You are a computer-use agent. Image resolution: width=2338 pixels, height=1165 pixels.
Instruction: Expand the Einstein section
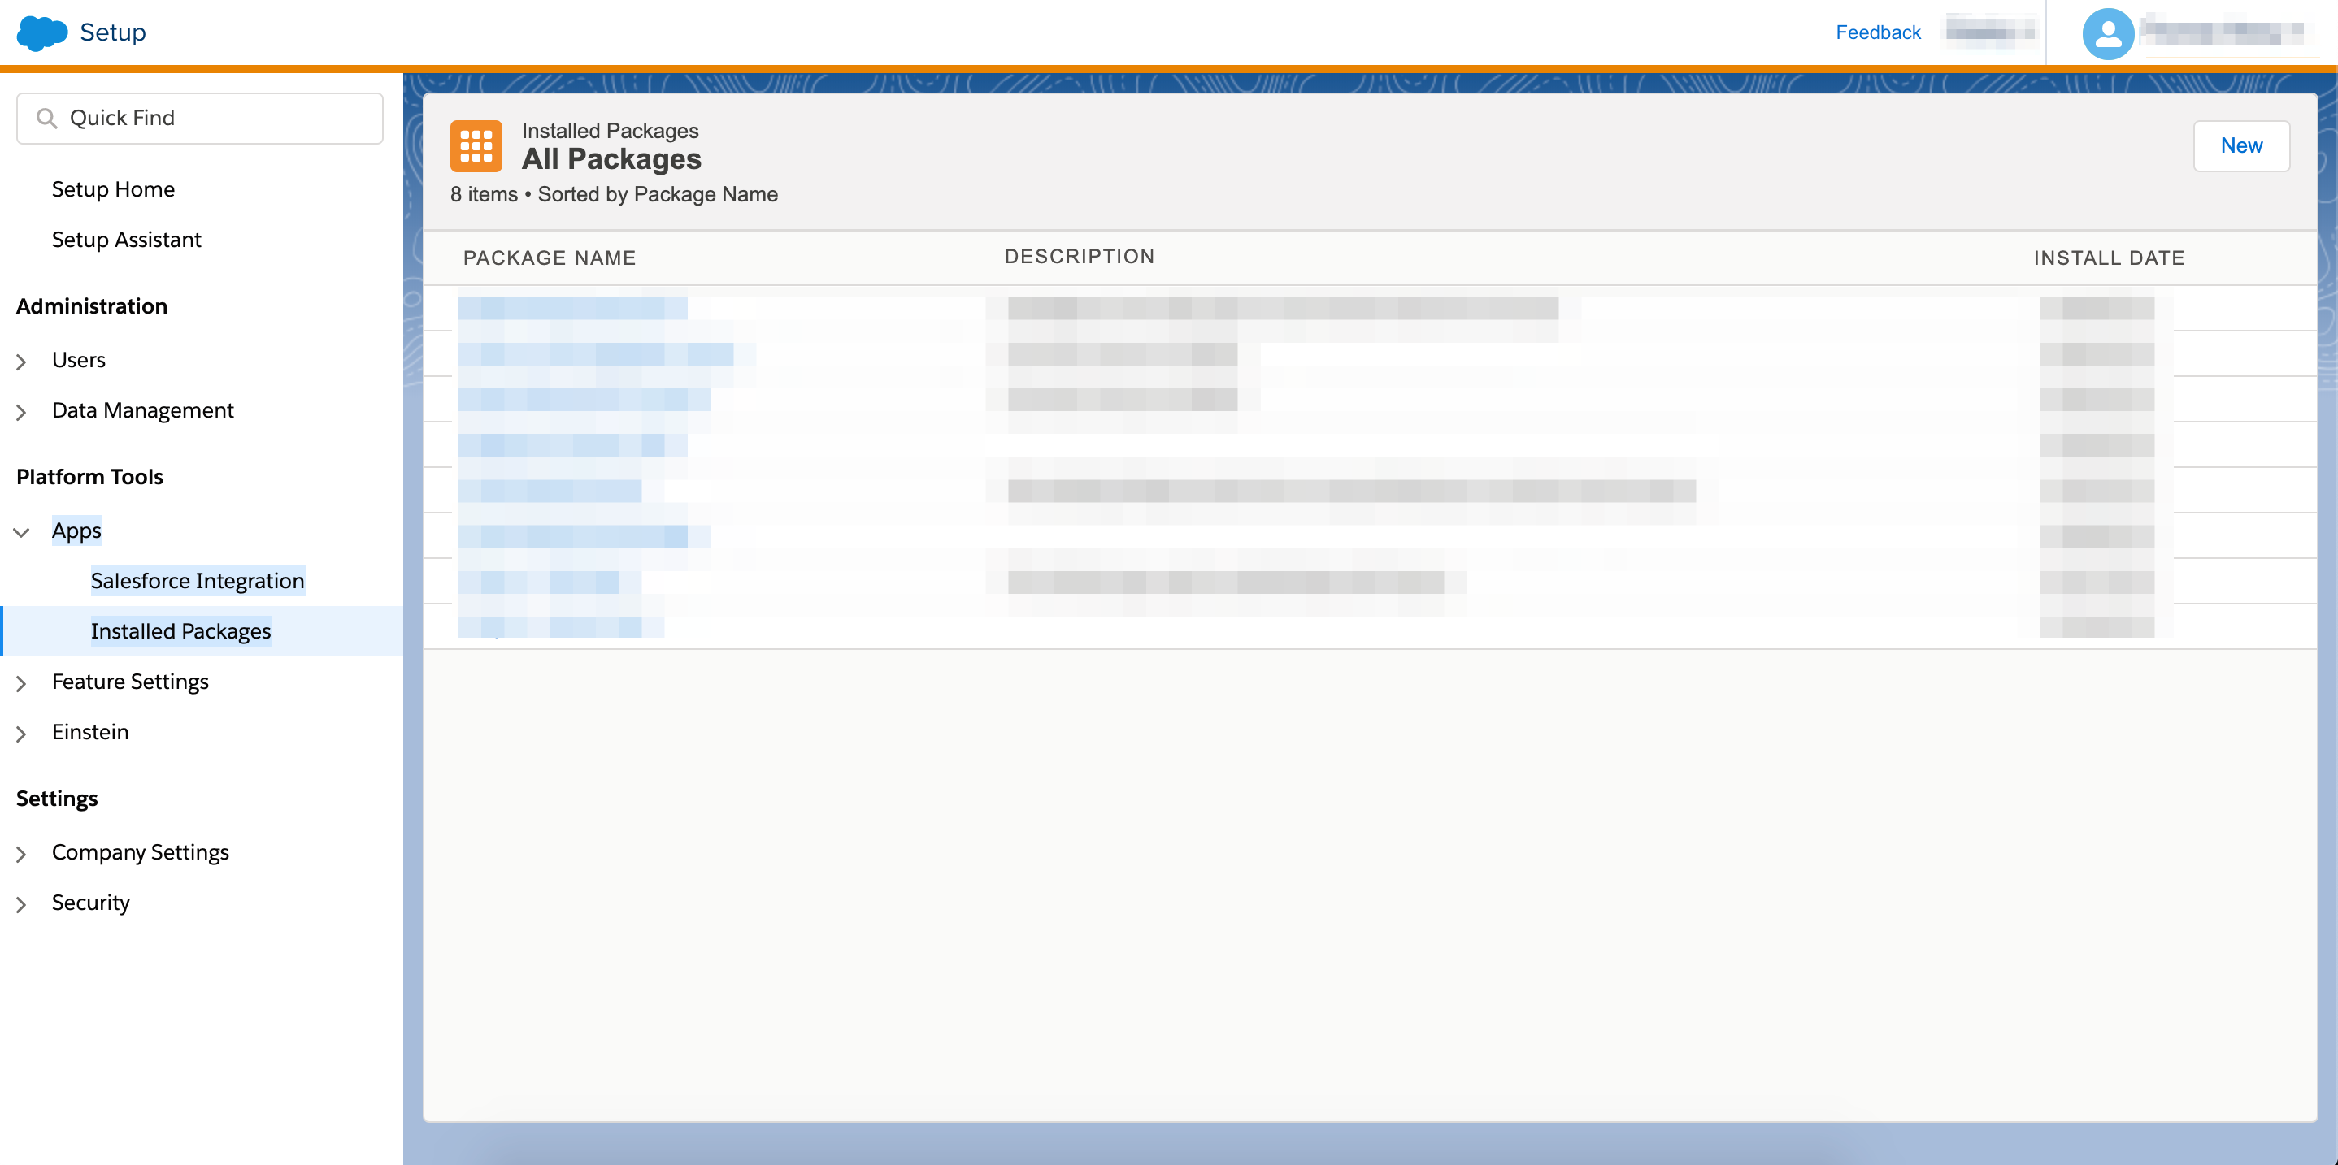(22, 733)
